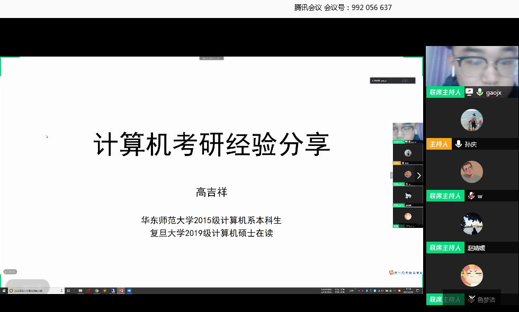Screen dimensions: 519x312
Task: Click the small floating speaker indicator bar
Action: click(x=392, y=80)
